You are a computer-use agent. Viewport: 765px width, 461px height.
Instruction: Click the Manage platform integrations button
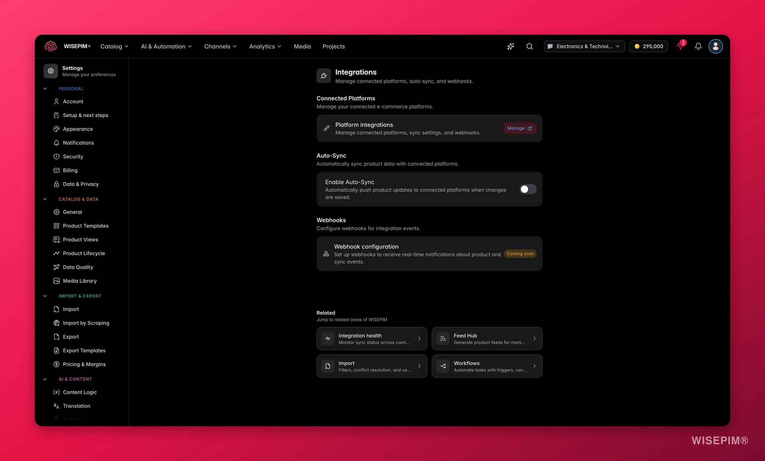coord(520,128)
